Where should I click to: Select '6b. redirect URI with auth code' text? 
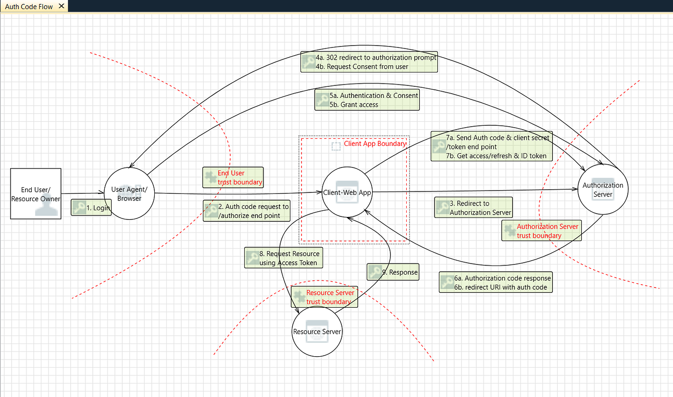(x=501, y=288)
